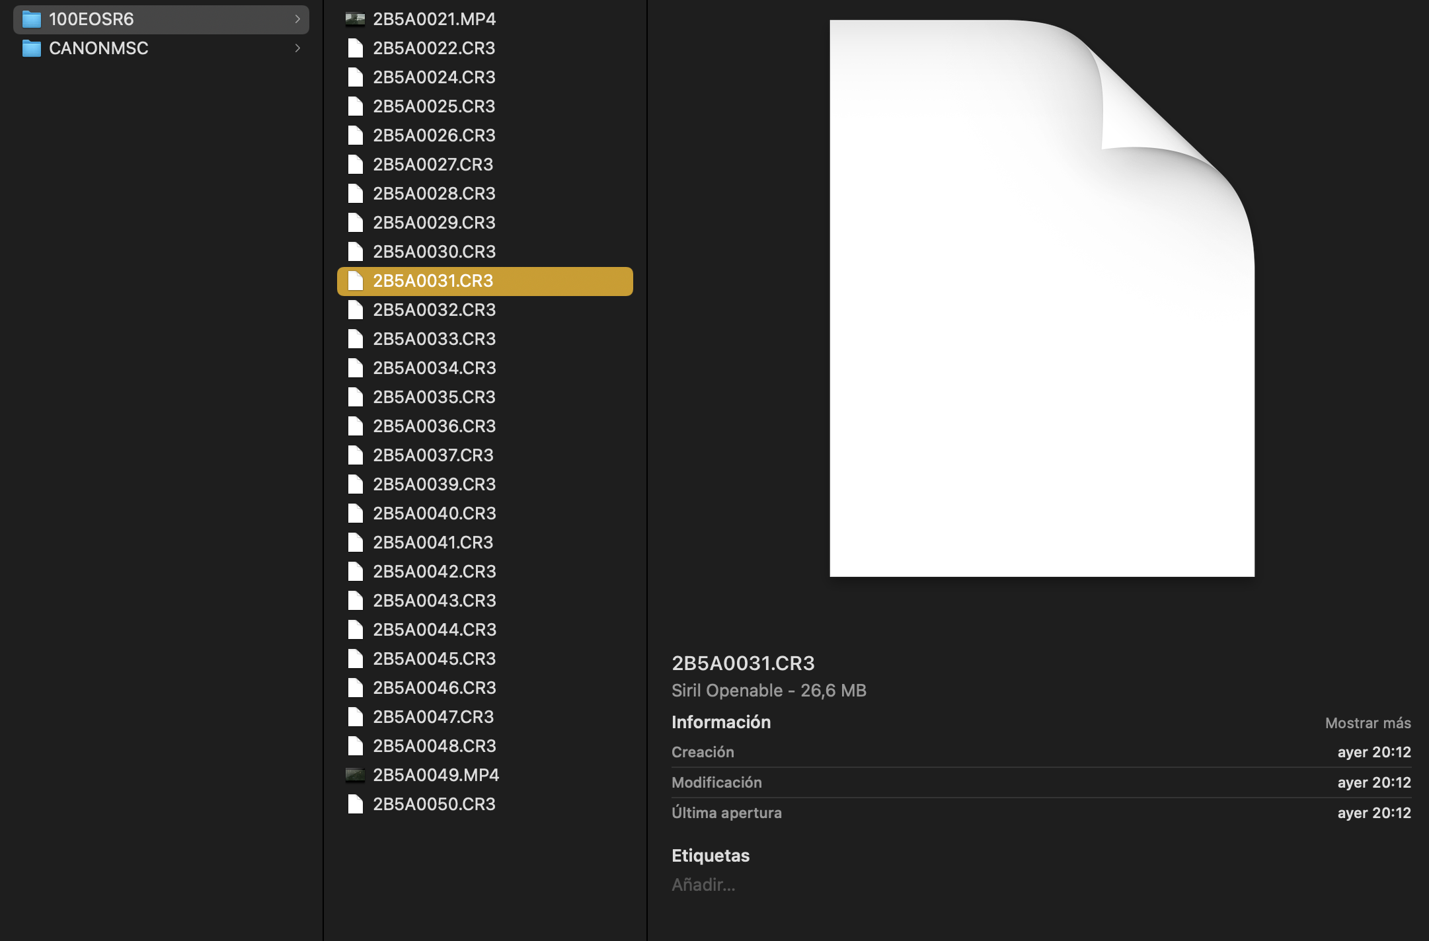Click the 100EOSR6 folder icon
The height and width of the screenshot is (941, 1429).
tap(32, 19)
